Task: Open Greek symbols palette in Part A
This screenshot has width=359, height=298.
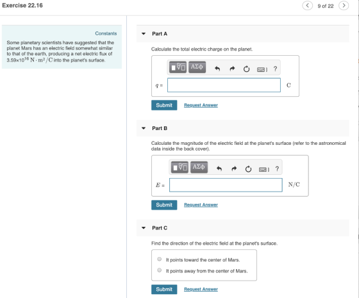Action: (197, 67)
